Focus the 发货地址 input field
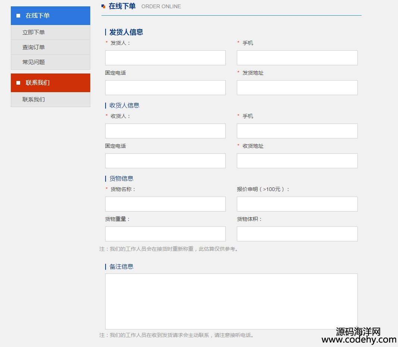 [297, 88]
